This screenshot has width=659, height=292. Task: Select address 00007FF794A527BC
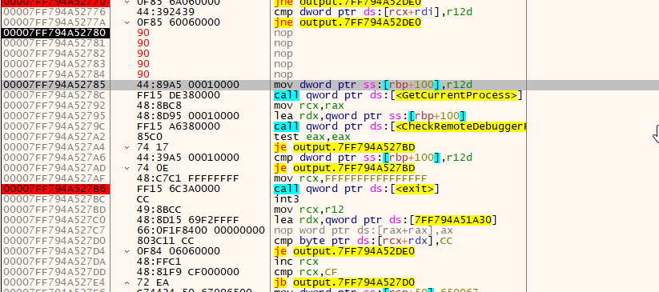(x=54, y=199)
